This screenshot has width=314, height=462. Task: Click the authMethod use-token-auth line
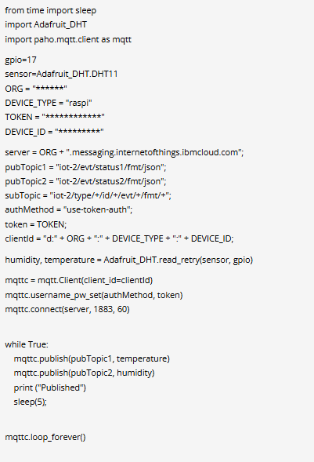pyautogui.click(x=69, y=209)
